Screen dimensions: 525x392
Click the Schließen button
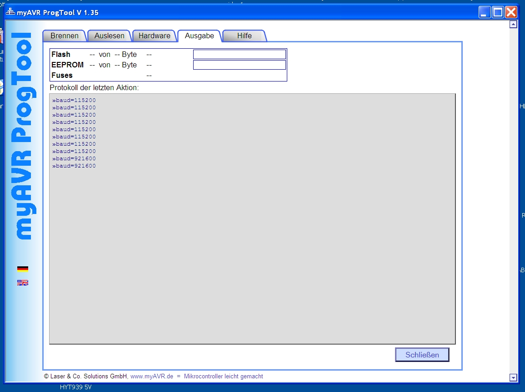(422, 355)
